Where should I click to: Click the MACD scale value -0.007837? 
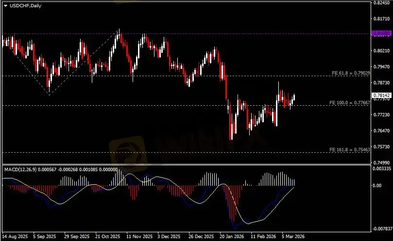coord(382,229)
